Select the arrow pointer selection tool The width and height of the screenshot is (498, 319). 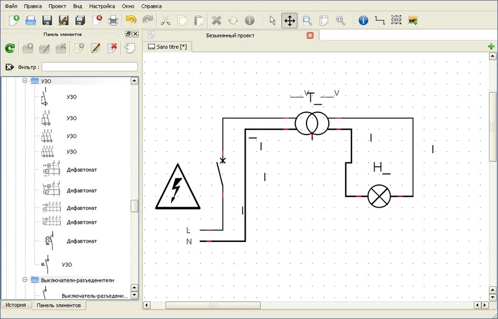pos(272,20)
